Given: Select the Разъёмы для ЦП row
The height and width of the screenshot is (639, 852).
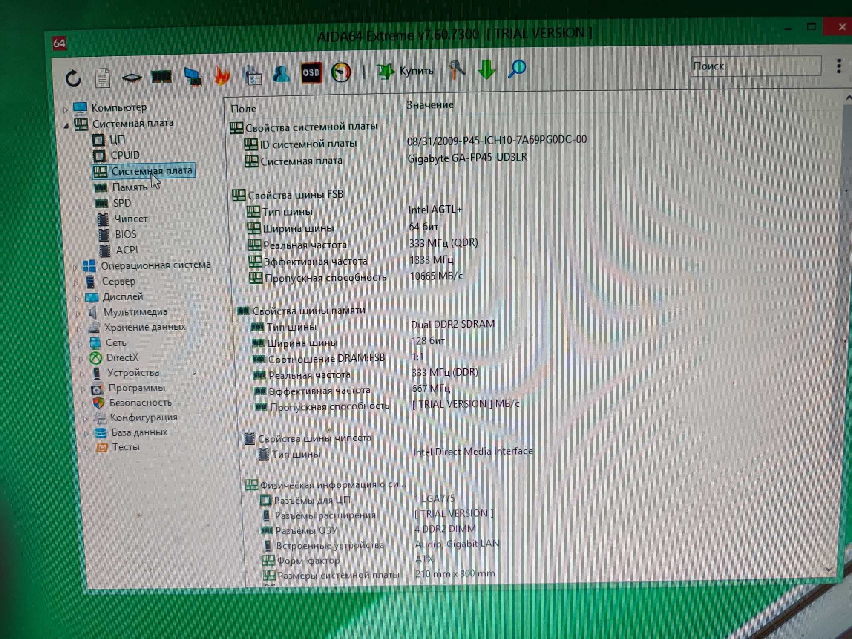Looking at the screenshot, I should [358, 499].
